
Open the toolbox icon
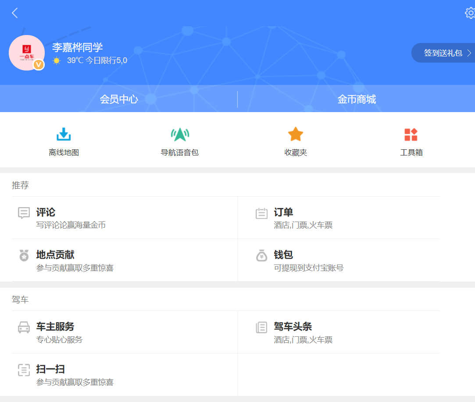[411, 134]
